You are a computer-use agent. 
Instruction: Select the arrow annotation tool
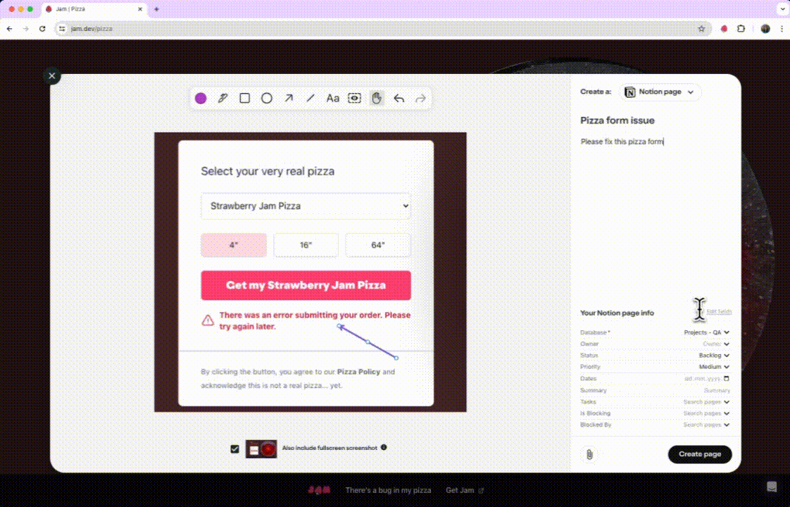(x=289, y=99)
